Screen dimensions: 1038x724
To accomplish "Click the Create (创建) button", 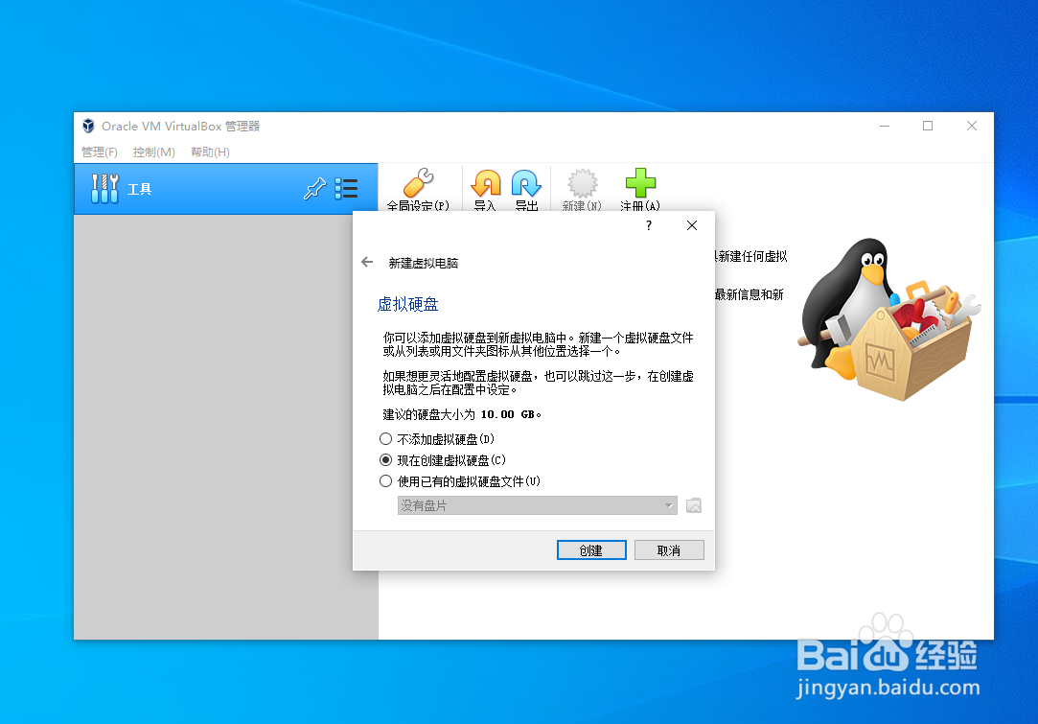I will point(591,550).
